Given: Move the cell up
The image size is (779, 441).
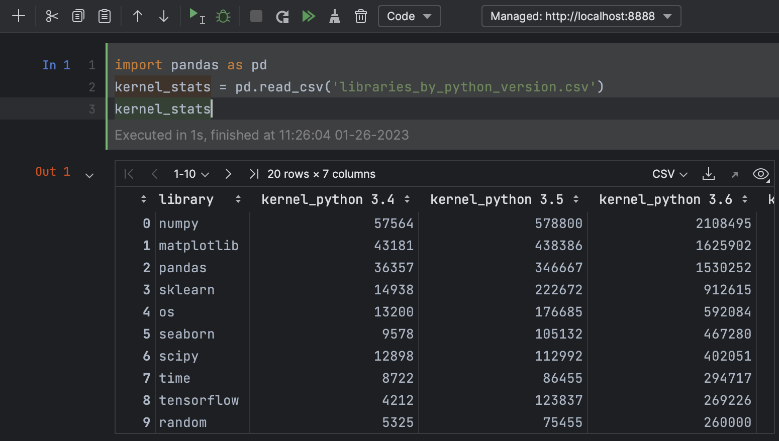Looking at the screenshot, I should (x=137, y=16).
